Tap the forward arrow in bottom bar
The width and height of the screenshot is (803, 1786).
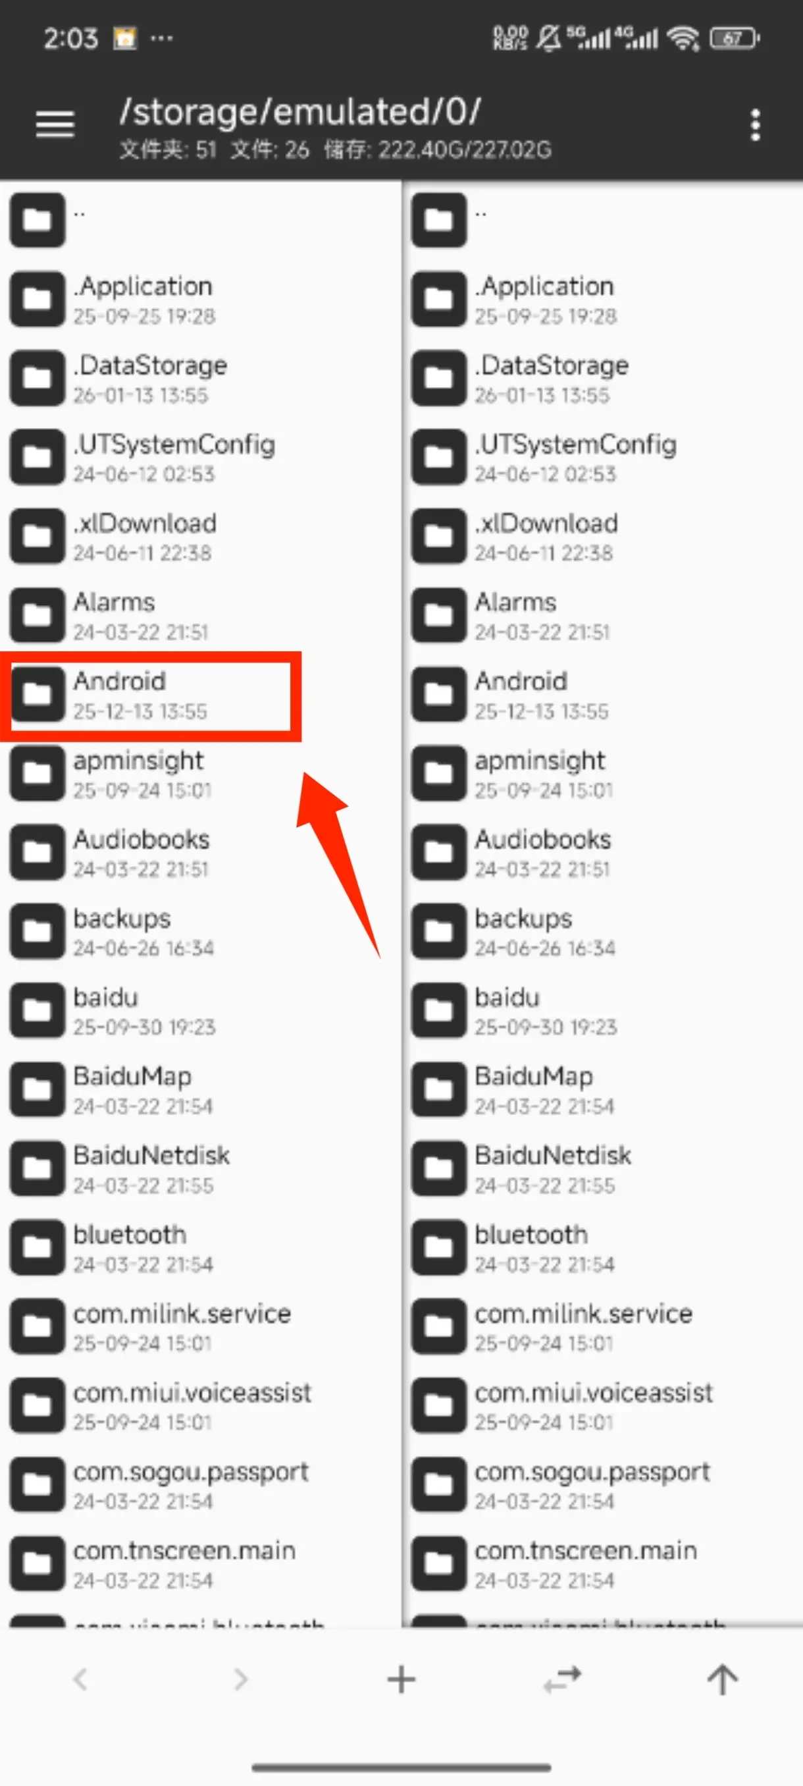pos(240,1680)
